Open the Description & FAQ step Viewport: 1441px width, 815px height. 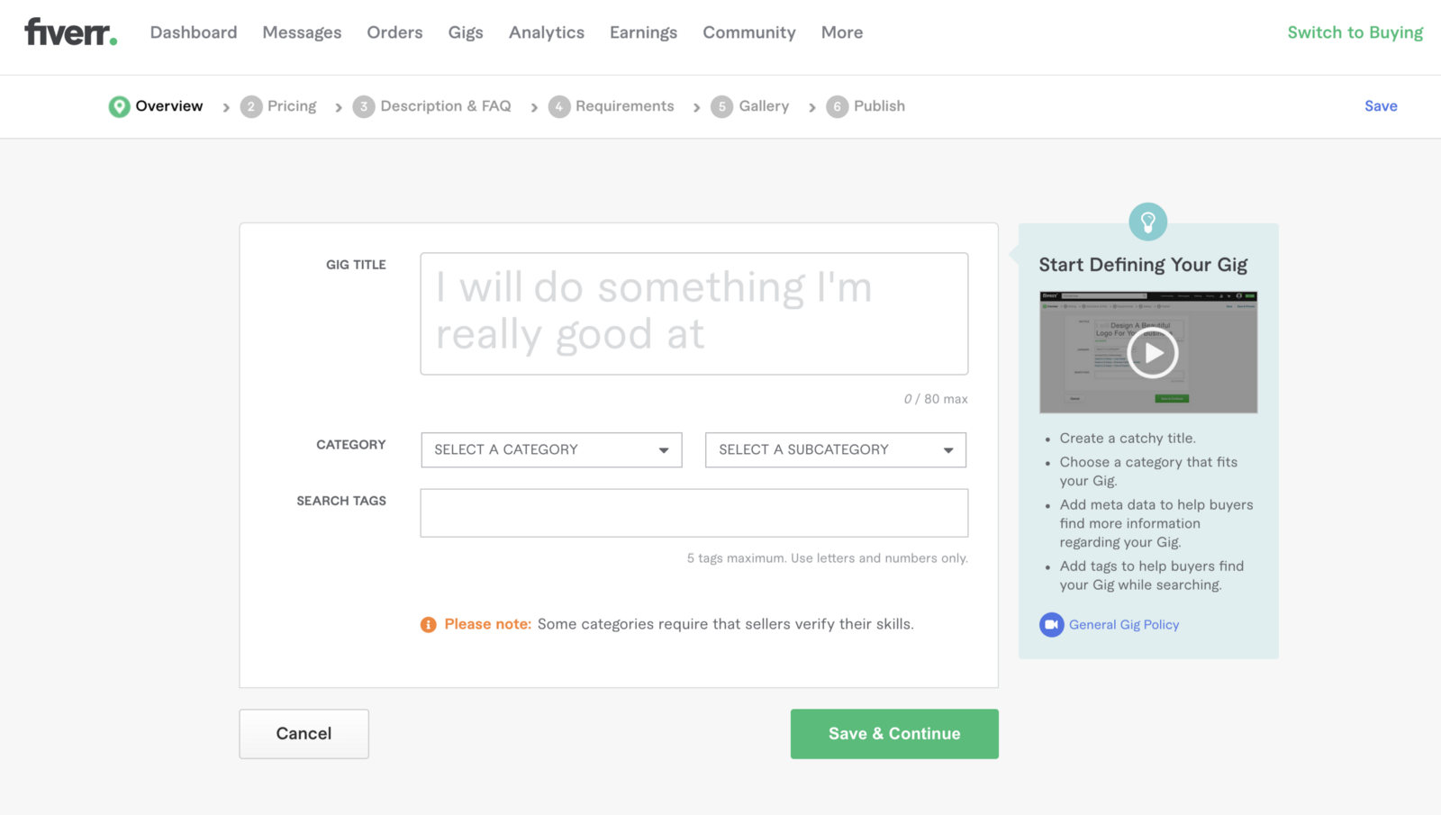click(x=445, y=106)
